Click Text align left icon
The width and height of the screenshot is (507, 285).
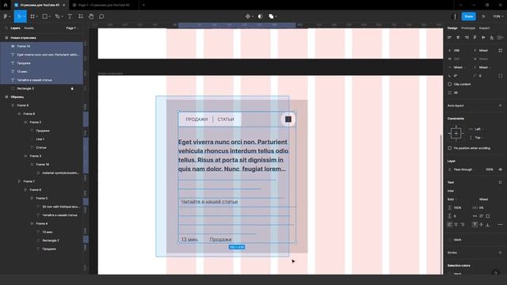click(x=449, y=225)
